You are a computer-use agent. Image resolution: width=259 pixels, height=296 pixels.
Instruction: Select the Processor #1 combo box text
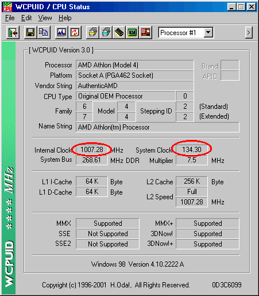(178, 33)
